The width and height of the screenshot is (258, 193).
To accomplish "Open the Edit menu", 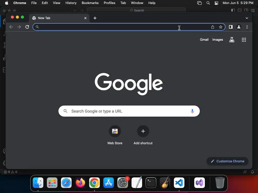I will click(45, 3).
